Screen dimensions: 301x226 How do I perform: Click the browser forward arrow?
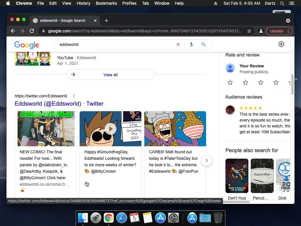(x=22, y=31)
